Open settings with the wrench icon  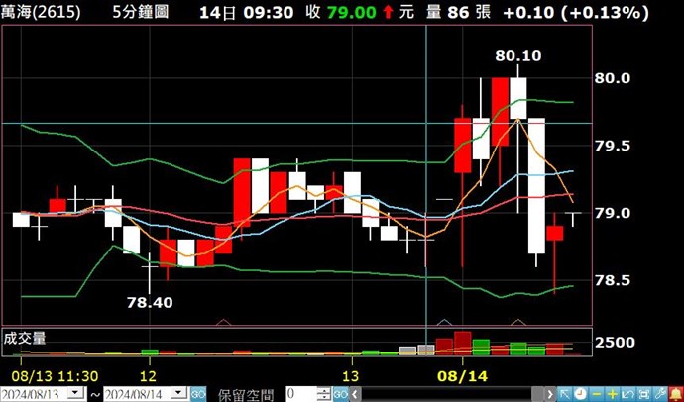click(x=660, y=394)
